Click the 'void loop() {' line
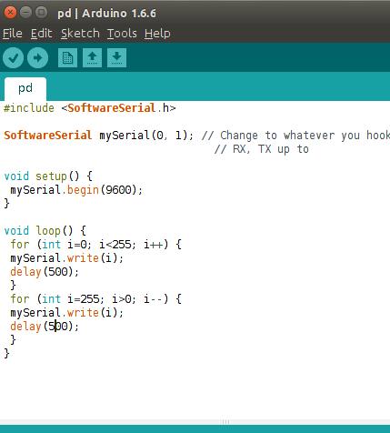The height and width of the screenshot is (433, 390). 45,231
